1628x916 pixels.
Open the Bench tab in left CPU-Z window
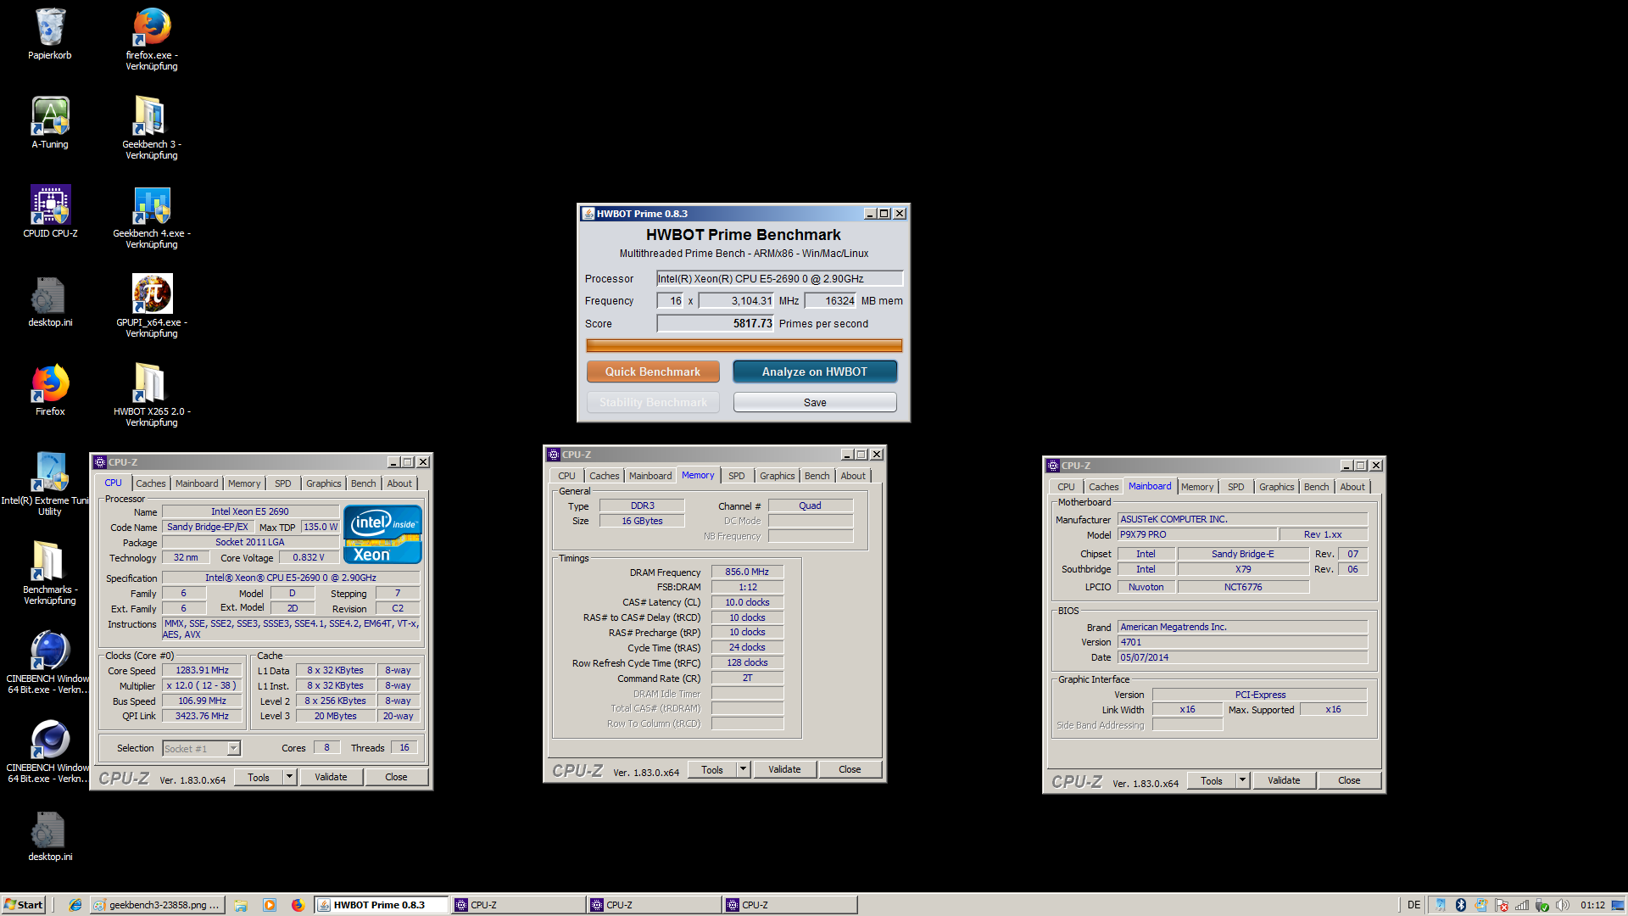pyautogui.click(x=363, y=483)
